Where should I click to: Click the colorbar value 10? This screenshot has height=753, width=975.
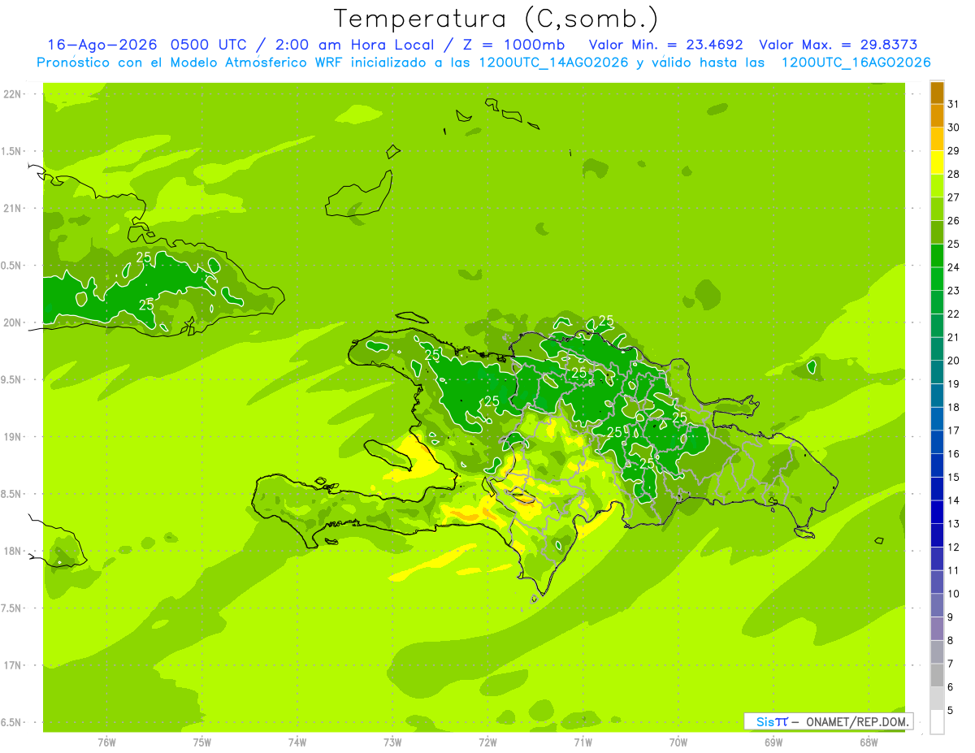pyautogui.click(x=954, y=594)
